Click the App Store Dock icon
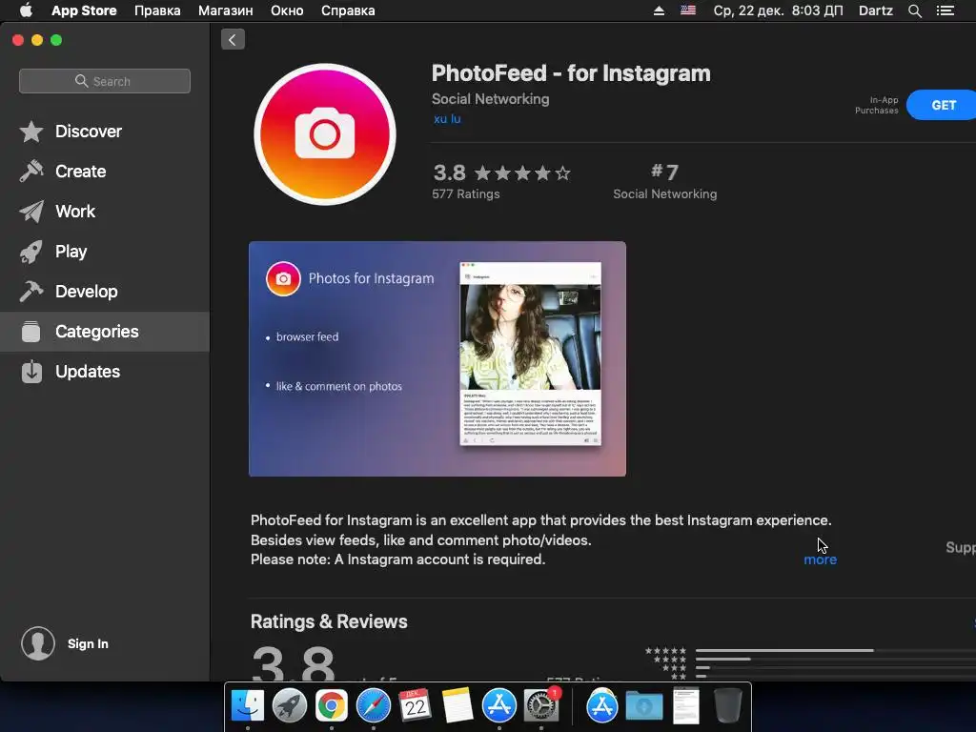Screen dimensions: 976x732 (x=499, y=706)
